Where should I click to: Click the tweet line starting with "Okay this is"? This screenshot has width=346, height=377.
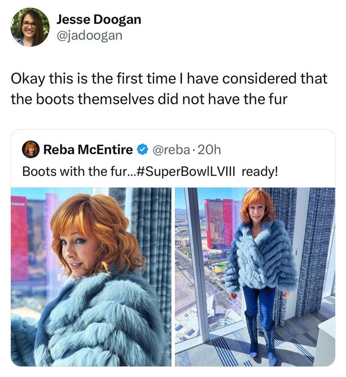pyautogui.click(x=169, y=79)
